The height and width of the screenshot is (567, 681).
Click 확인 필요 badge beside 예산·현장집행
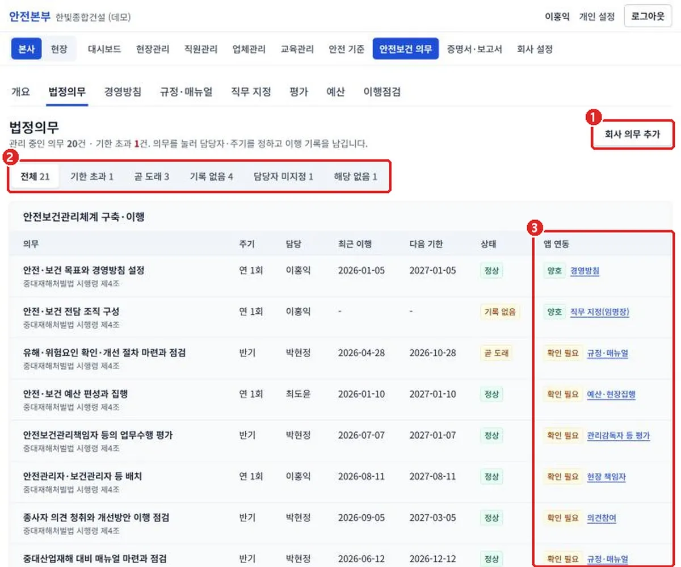[562, 394]
